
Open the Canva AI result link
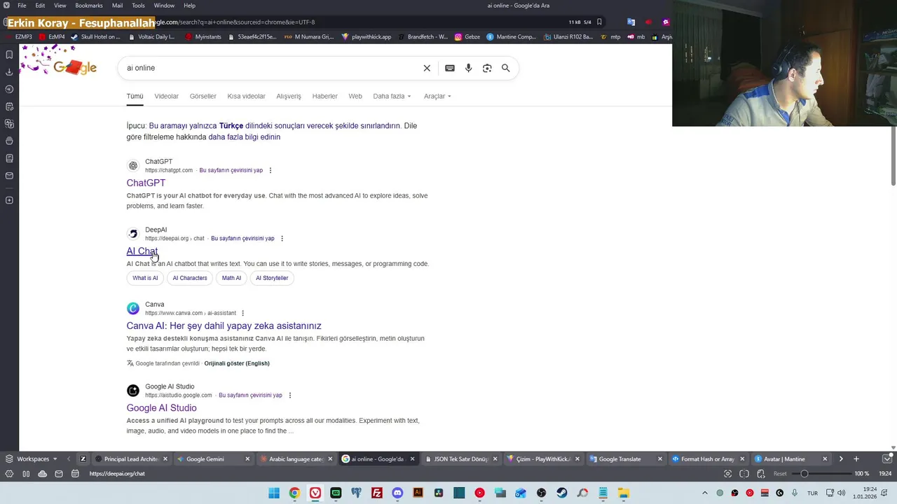(x=224, y=325)
